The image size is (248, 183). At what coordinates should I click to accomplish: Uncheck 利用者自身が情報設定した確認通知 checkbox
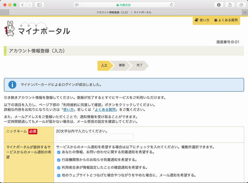[x=59, y=168]
